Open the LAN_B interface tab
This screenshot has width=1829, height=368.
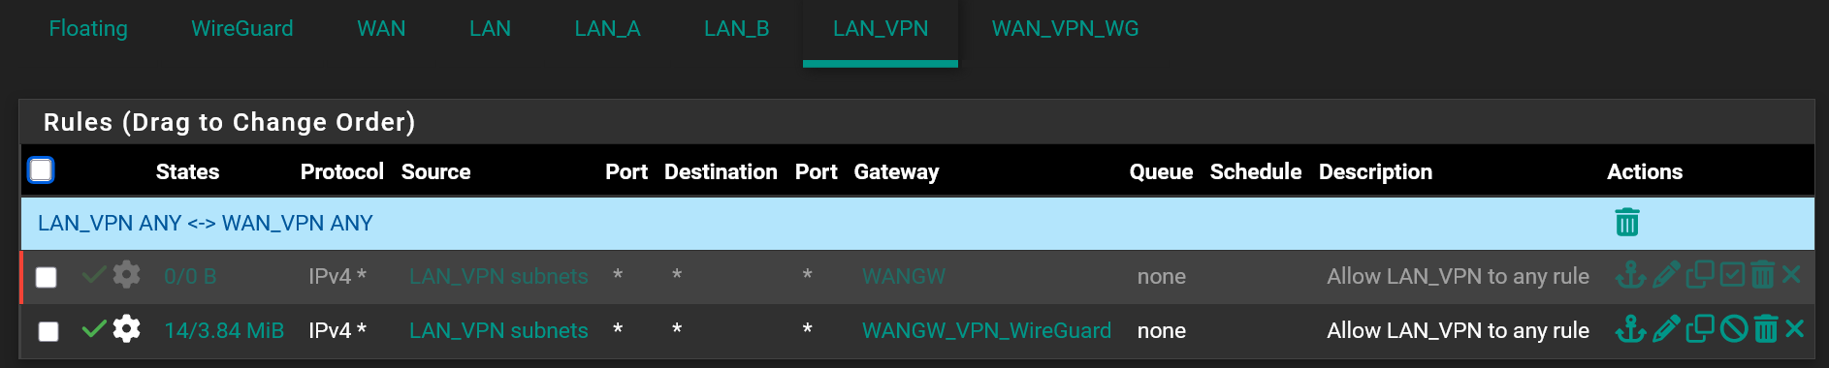pyautogui.click(x=737, y=29)
